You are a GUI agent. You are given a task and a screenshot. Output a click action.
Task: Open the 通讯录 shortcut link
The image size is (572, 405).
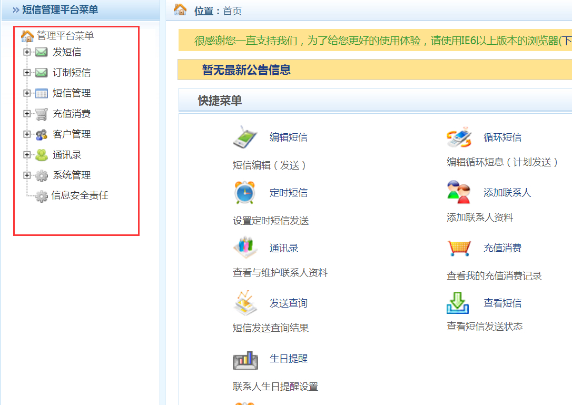tap(284, 248)
